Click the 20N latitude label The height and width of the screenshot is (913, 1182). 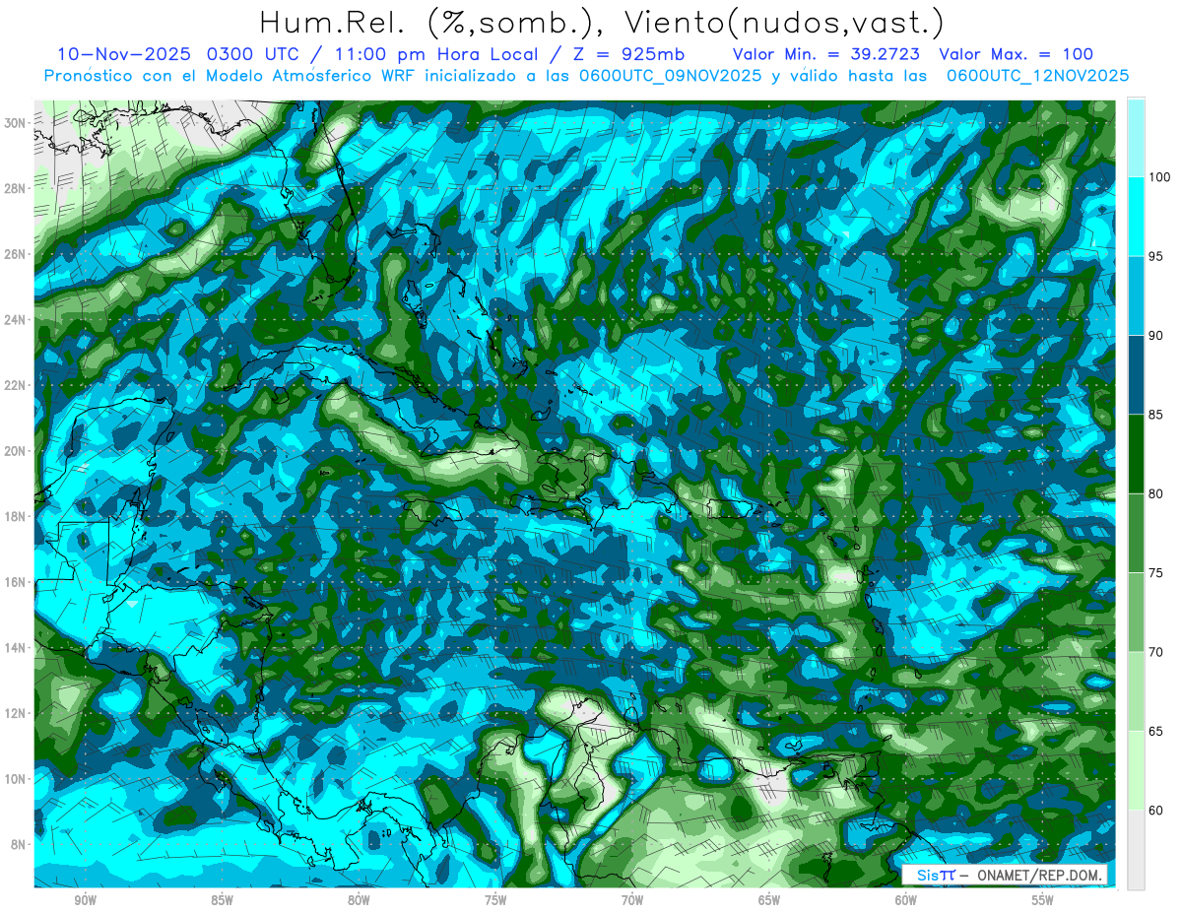pyautogui.click(x=16, y=451)
